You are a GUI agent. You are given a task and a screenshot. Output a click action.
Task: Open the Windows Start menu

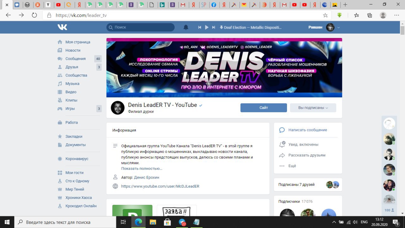tap(7, 222)
